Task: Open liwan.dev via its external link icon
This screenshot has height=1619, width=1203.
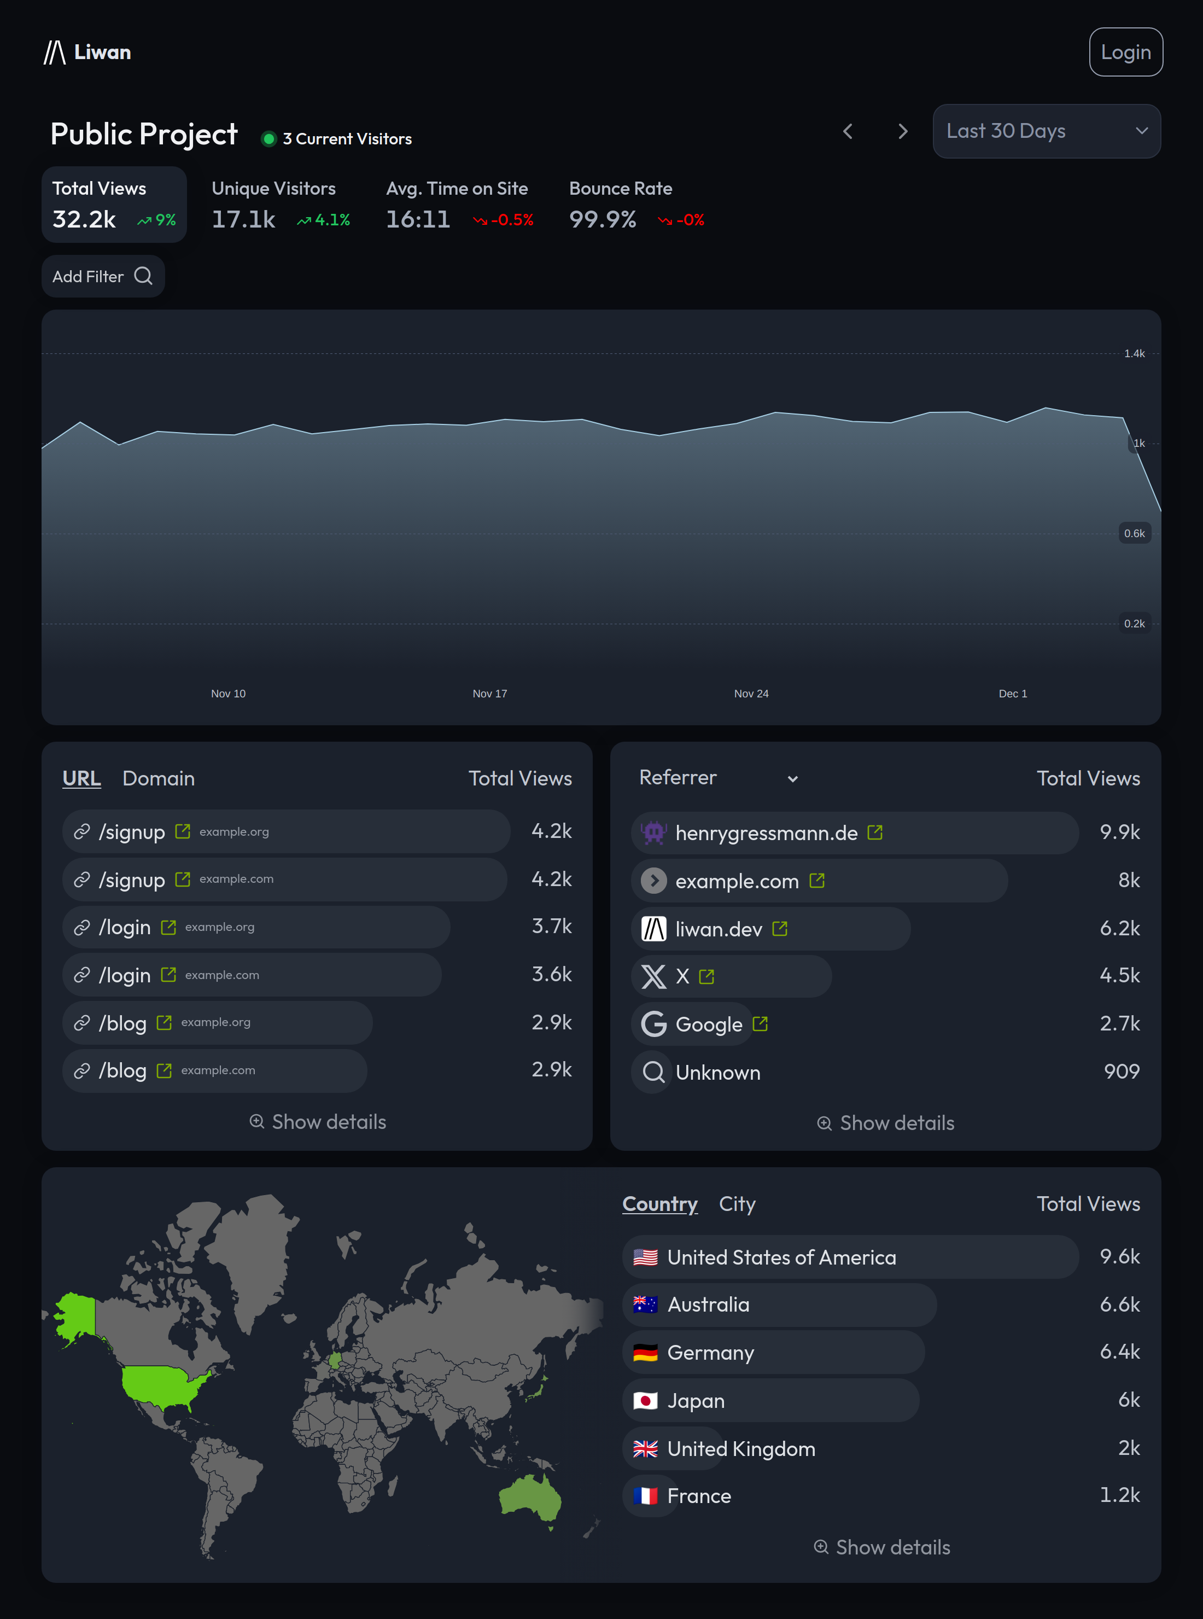Action: pos(780,928)
